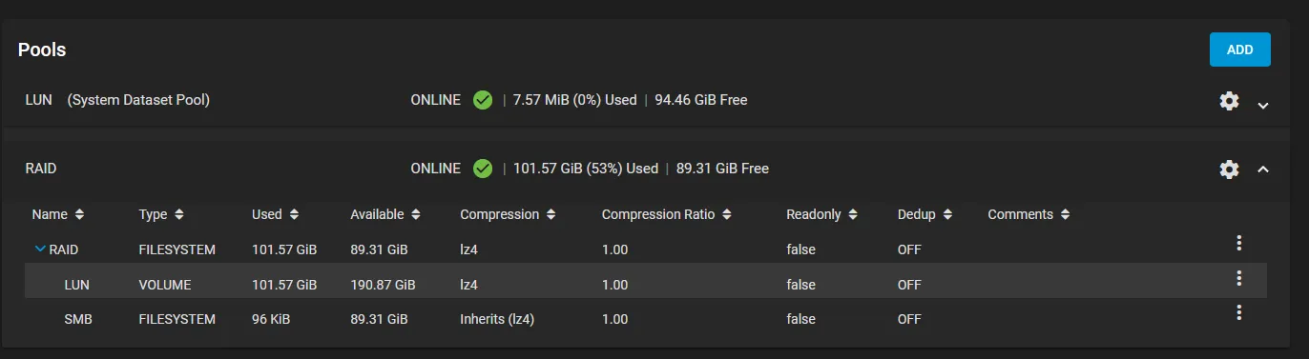1309x359 pixels.
Task: Open three-dot menu for RAID dataset
Action: 1238,243
